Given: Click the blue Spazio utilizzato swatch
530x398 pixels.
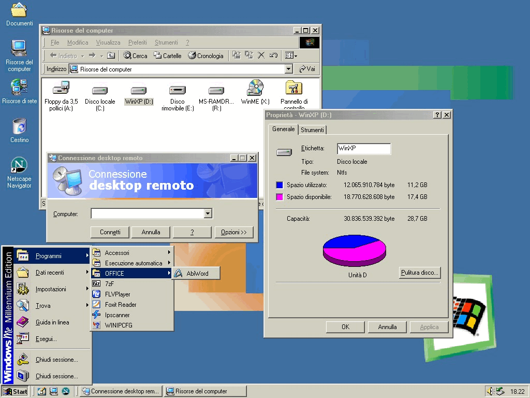Looking at the screenshot, I should [x=279, y=185].
